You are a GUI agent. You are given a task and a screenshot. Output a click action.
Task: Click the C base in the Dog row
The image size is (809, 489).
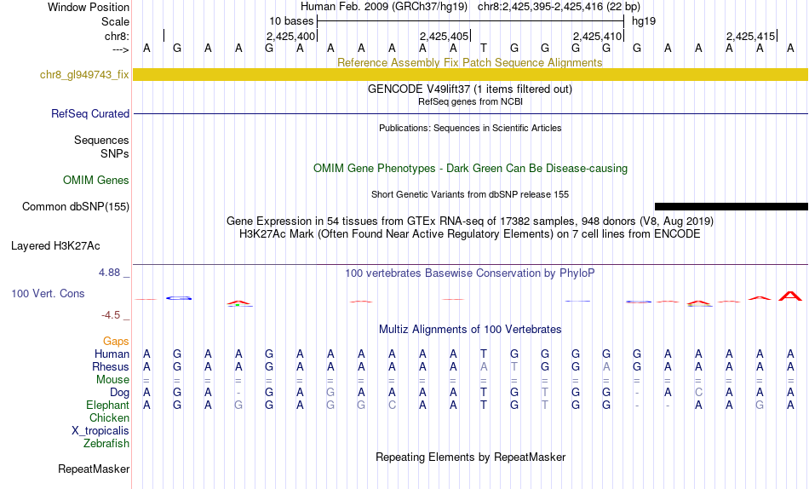point(698,393)
